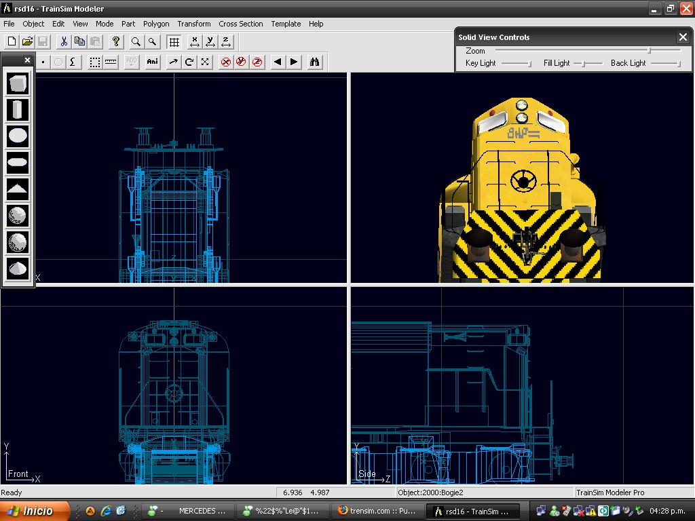Open the Cross Section menu

240,24
